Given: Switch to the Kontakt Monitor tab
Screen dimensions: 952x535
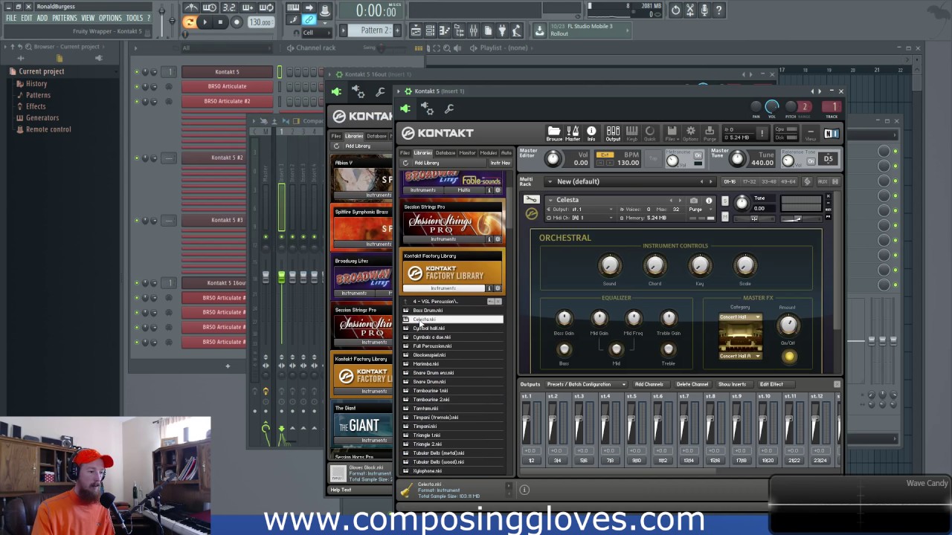Looking at the screenshot, I should click(467, 153).
